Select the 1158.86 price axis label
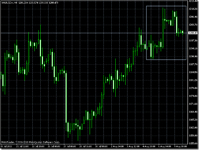 [x=193, y=136]
